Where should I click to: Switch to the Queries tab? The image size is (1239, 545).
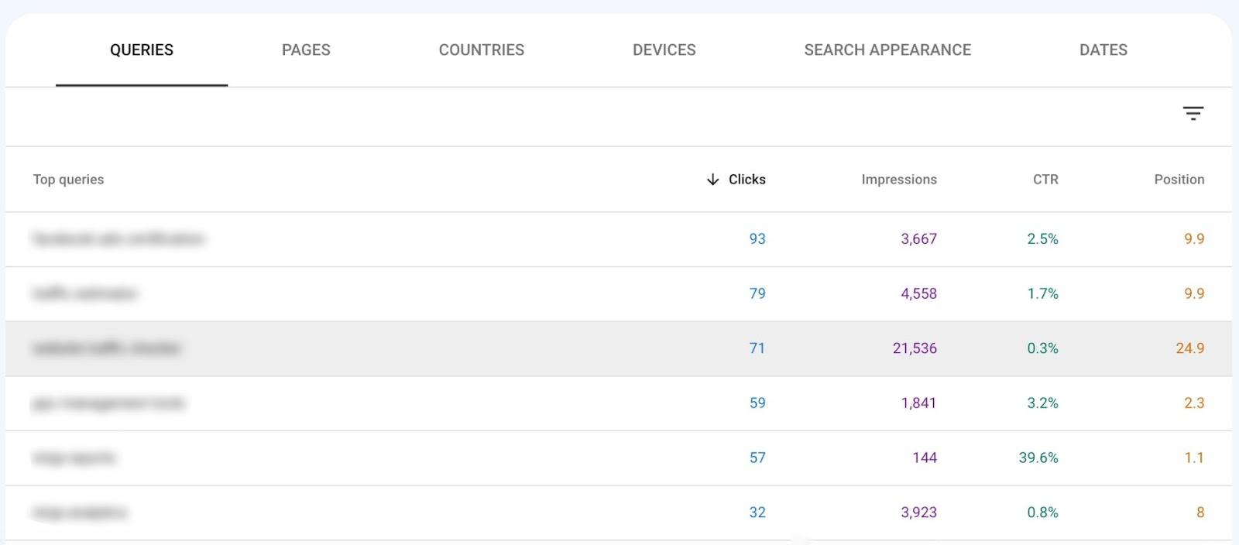(x=142, y=50)
